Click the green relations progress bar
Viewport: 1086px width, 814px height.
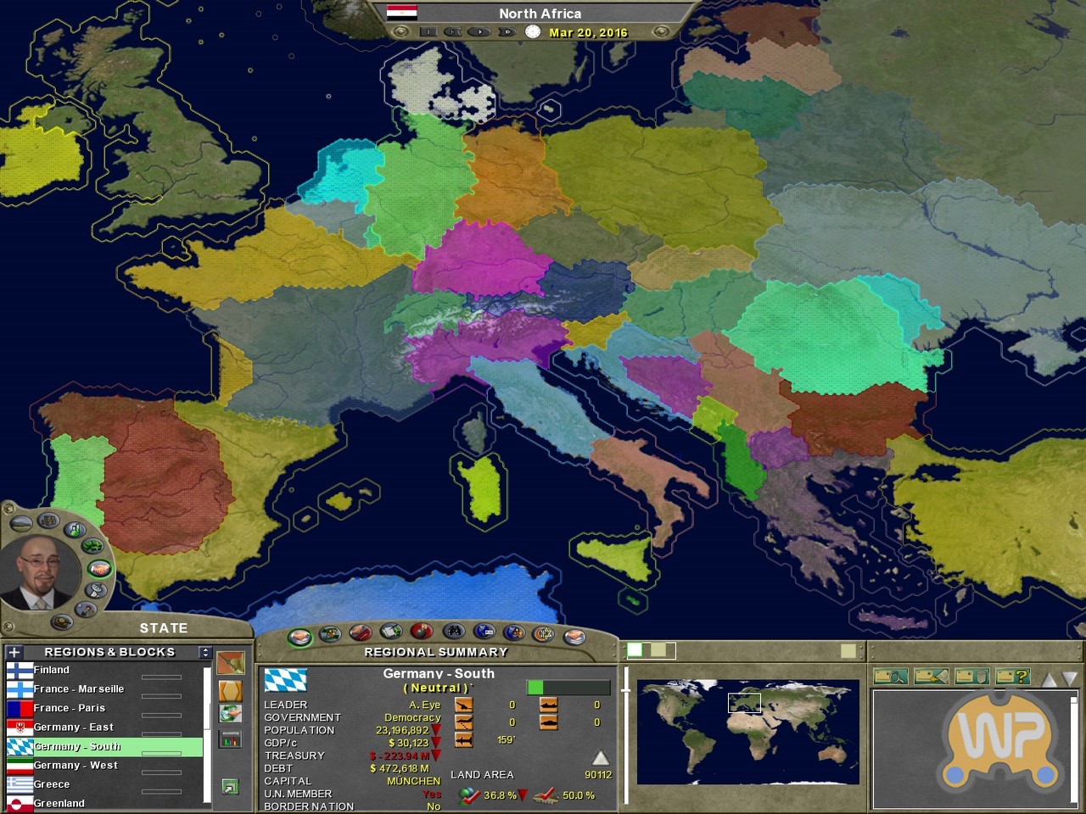(568, 688)
